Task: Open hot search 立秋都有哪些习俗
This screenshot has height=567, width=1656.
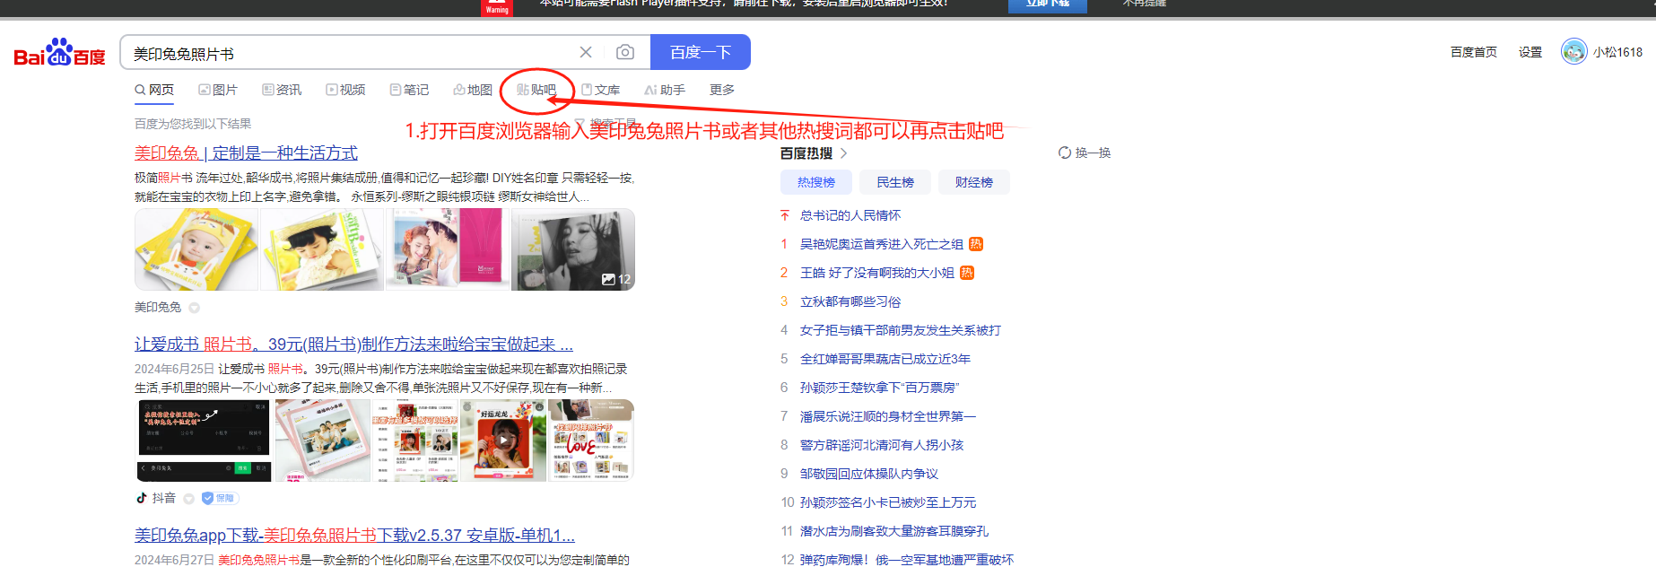Action: point(850,301)
